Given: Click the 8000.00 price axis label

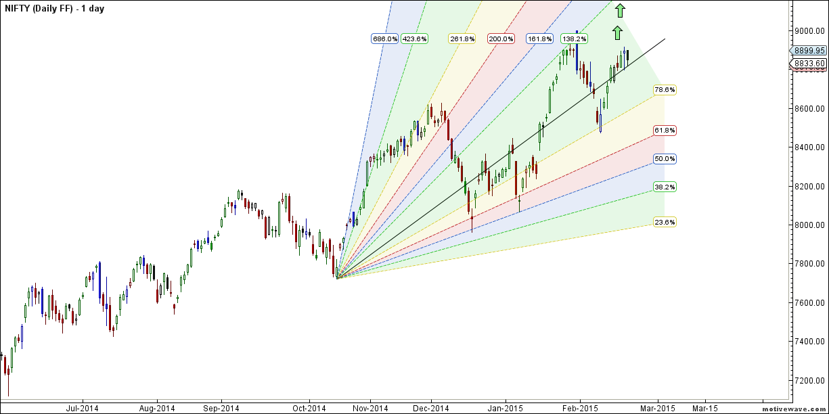Looking at the screenshot, I should point(809,225).
